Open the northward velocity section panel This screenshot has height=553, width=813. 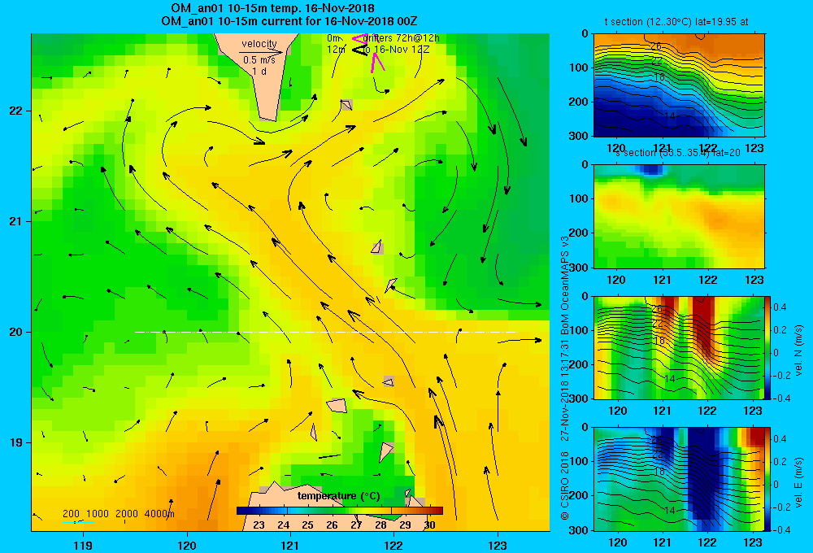tap(679, 347)
